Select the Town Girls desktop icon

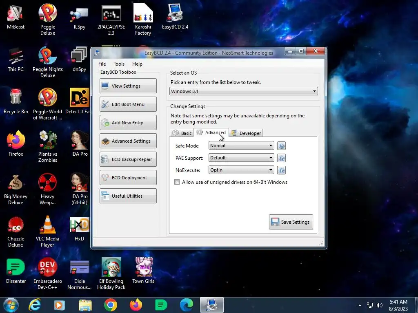(x=143, y=271)
